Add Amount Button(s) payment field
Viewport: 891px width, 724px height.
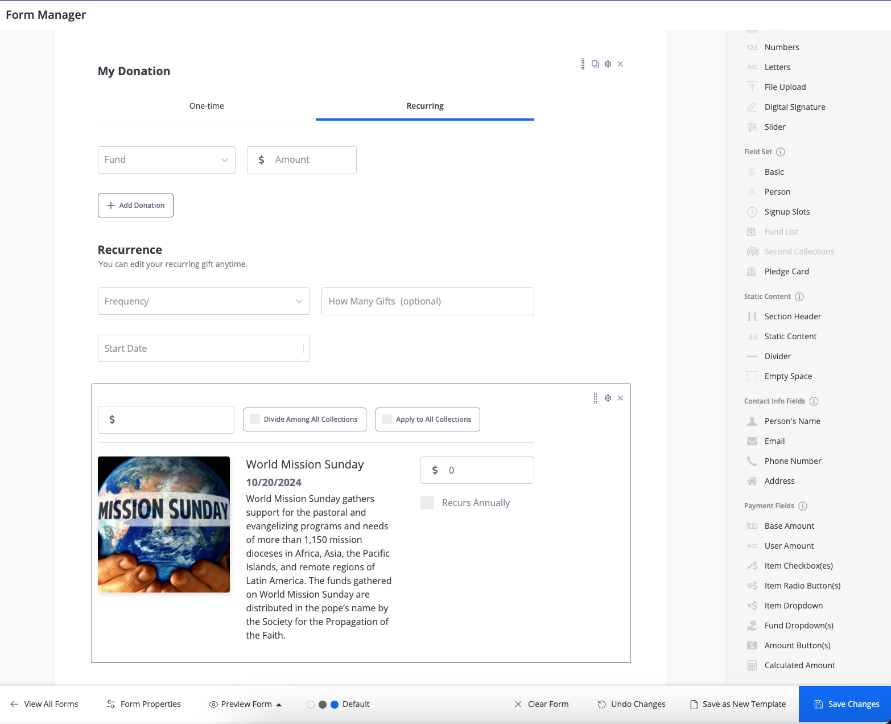tap(797, 645)
